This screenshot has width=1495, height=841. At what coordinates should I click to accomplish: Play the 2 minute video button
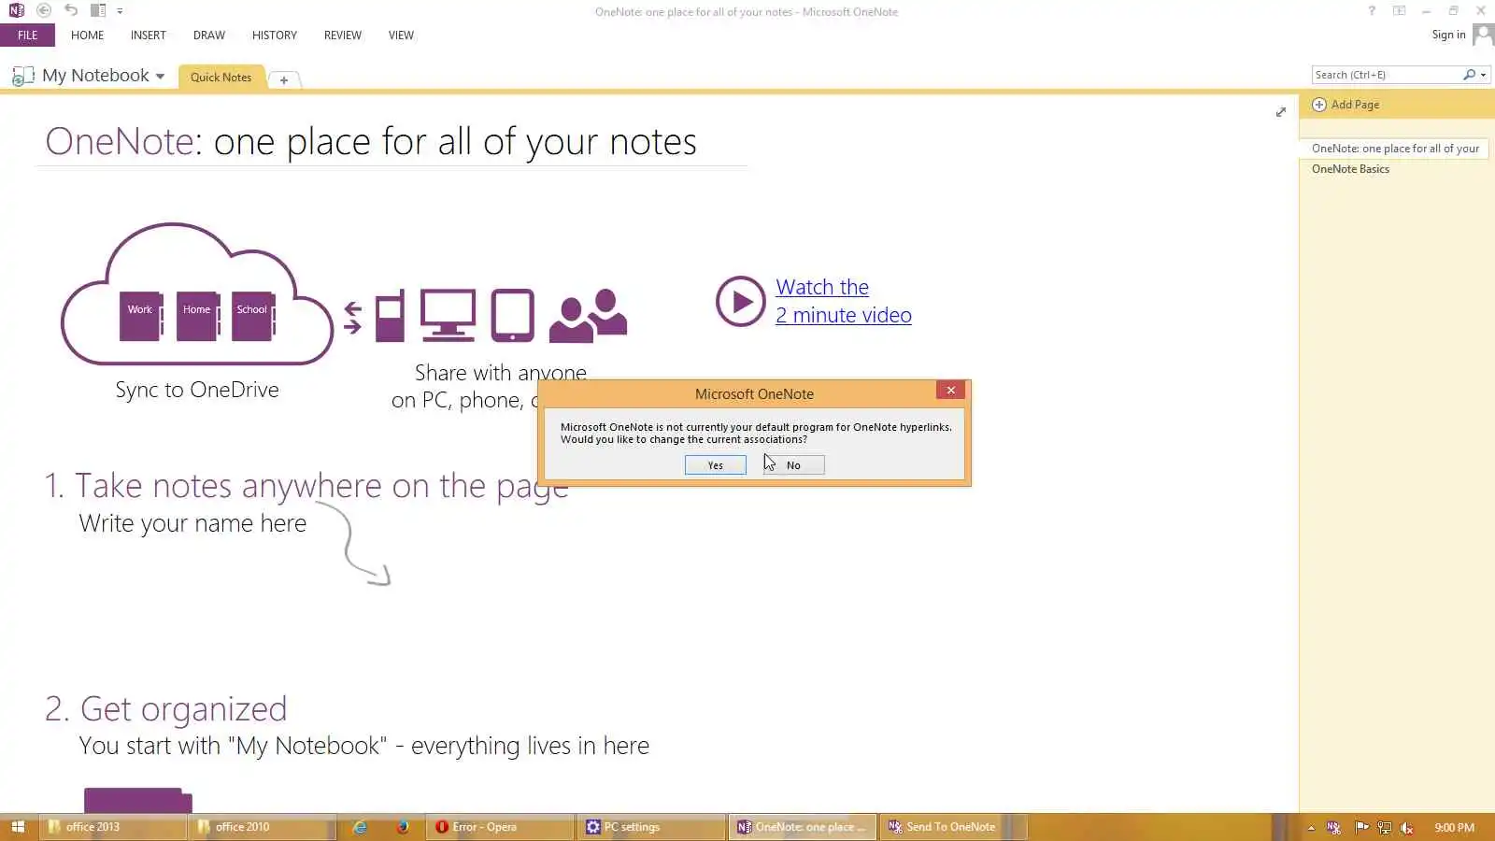tap(741, 302)
